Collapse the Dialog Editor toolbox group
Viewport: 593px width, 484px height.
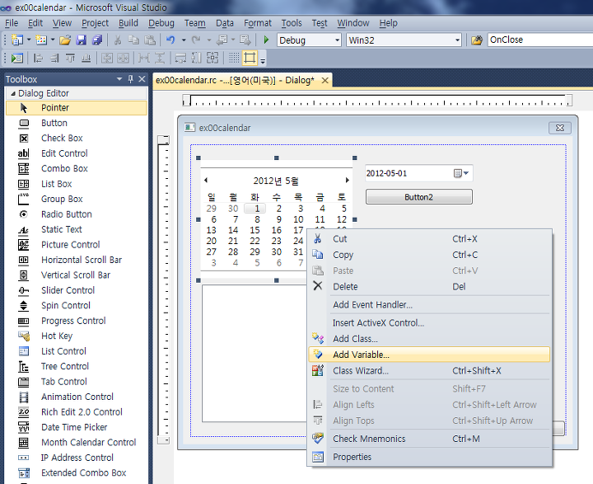[13, 93]
